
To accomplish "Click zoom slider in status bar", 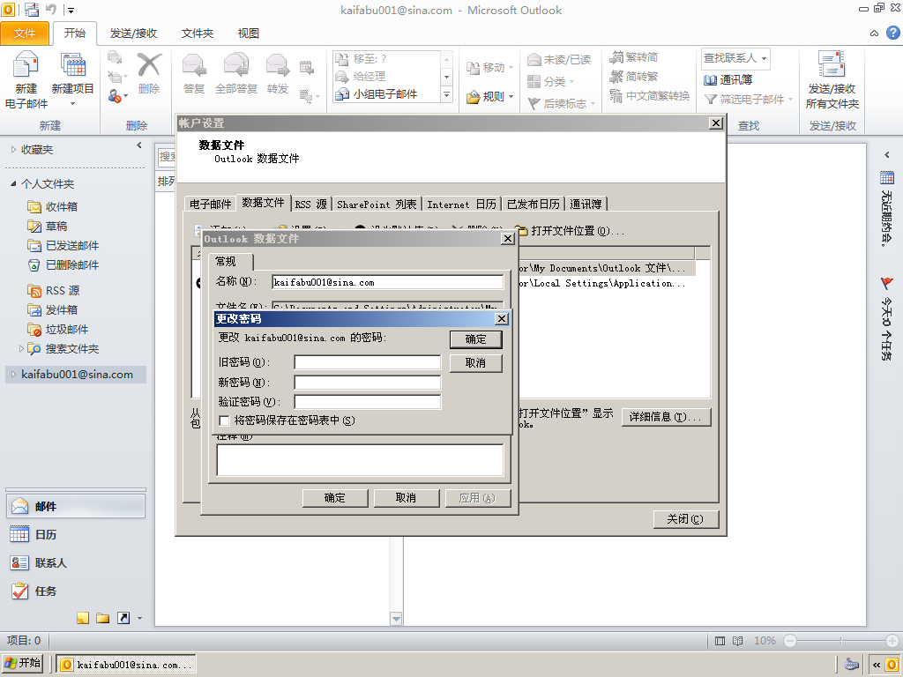I will (x=840, y=641).
